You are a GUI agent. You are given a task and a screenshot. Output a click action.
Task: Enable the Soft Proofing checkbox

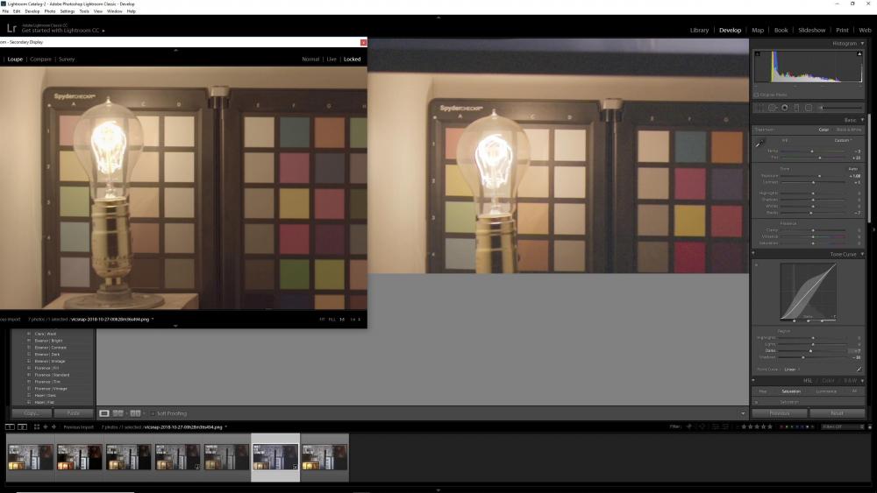pos(152,413)
